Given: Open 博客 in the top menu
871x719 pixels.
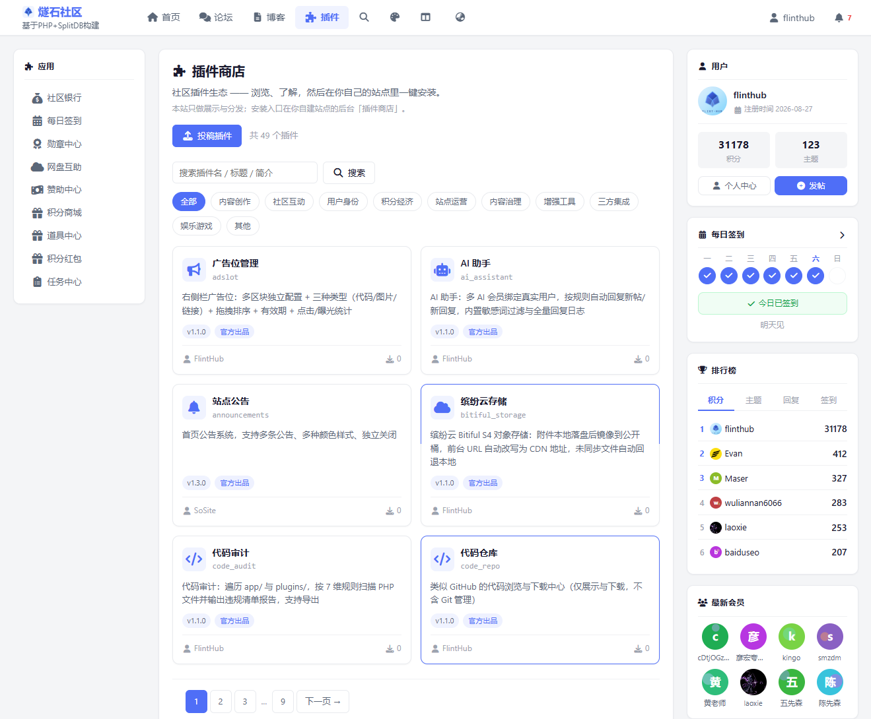Looking at the screenshot, I should 269,17.
